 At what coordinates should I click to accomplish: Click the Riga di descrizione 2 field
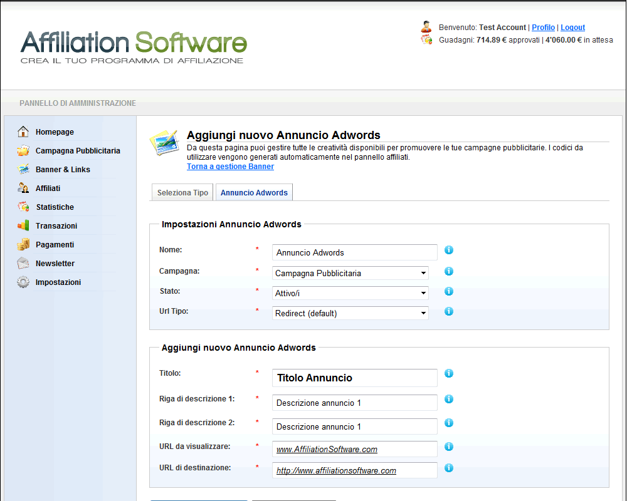[354, 426]
